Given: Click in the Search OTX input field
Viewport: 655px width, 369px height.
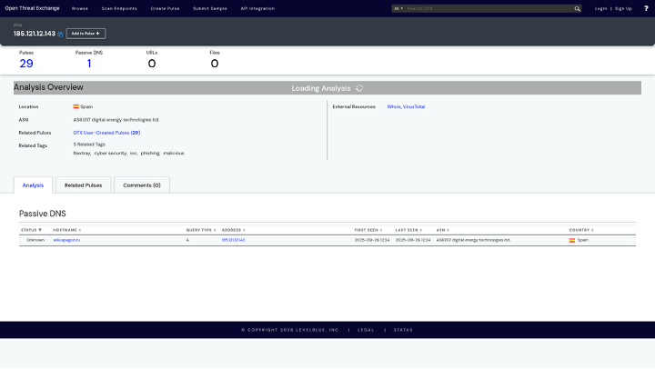Looking at the screenshot, I should [x=489, y=8].
